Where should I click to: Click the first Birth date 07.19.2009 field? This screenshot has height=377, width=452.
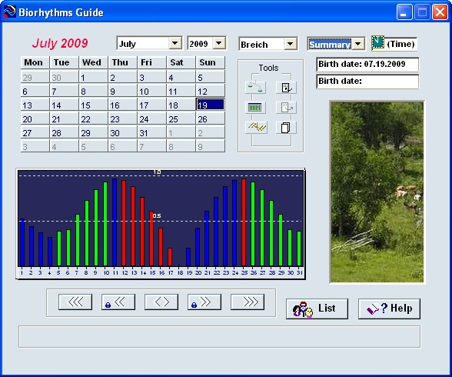click(x=367, y=65)
